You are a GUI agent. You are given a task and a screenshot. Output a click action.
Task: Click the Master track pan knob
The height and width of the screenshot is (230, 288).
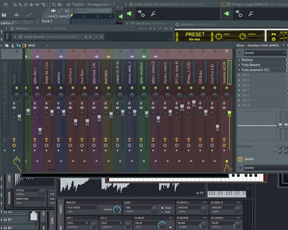pyautogui.click(x=17, y=96)
